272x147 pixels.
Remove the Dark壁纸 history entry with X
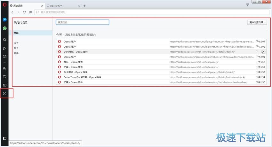(x=263, y=51)
